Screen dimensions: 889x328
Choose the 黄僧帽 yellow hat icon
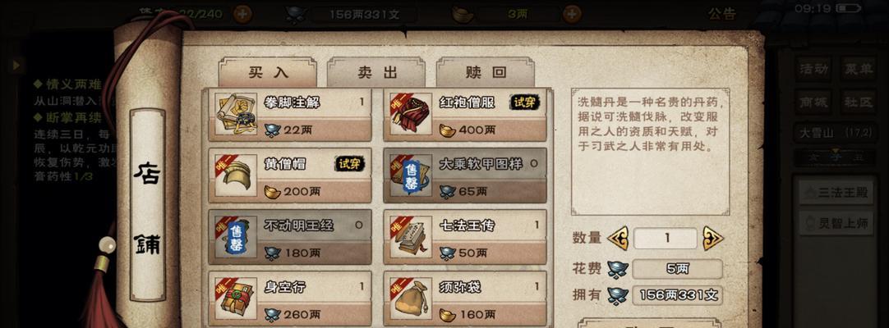(236, 175)
